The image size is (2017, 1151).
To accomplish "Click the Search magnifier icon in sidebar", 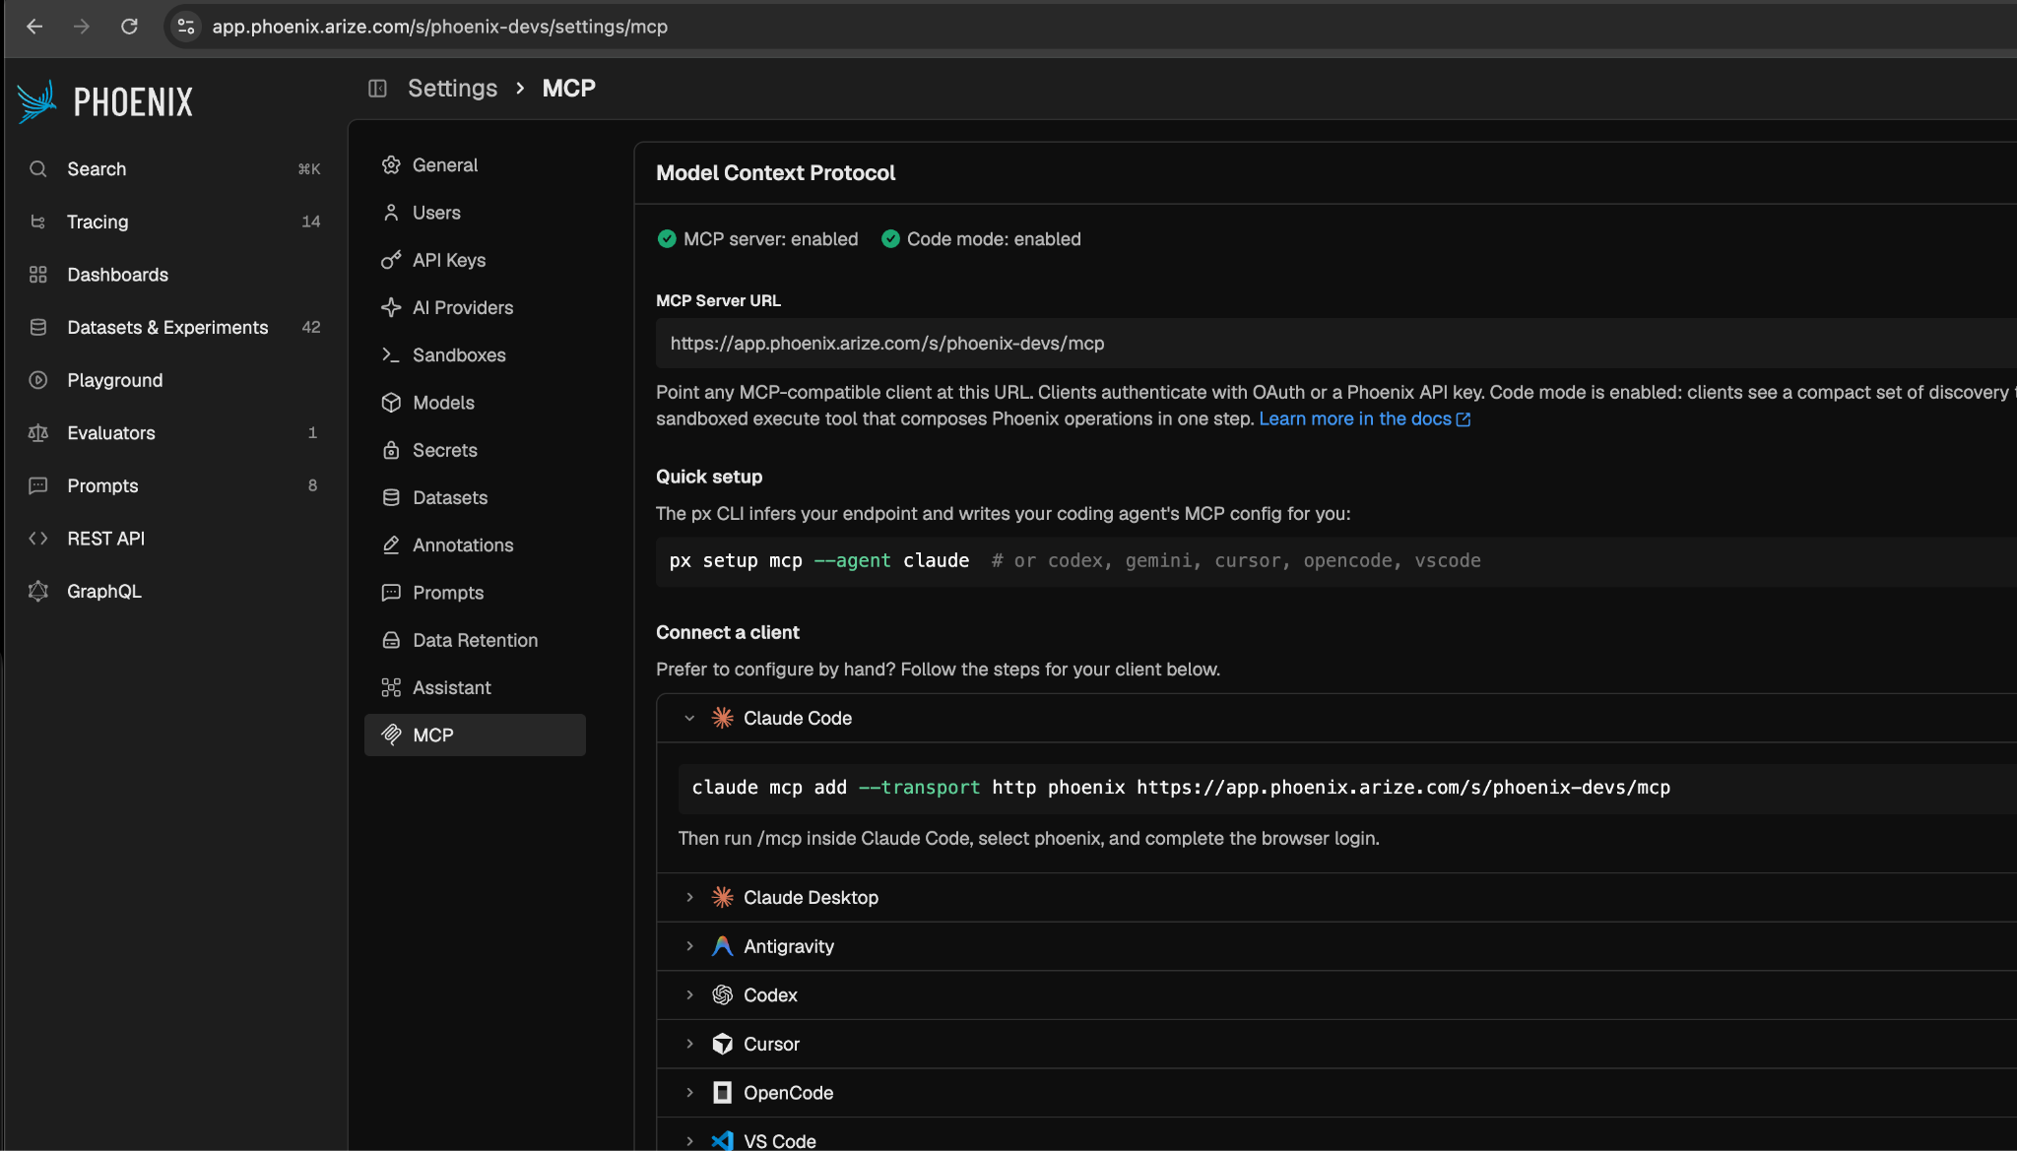I will (x=38, y=169).
